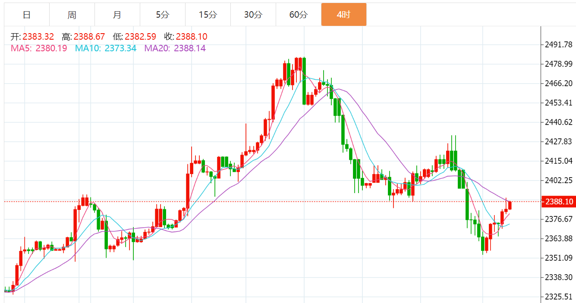Click the 2351.09 price axis label
Screen dimensions: 576x303
pos(559,258)
